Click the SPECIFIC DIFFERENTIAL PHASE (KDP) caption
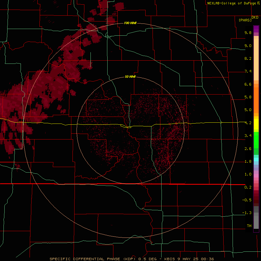This screenshot has width=261, height=261. (93, 259)
